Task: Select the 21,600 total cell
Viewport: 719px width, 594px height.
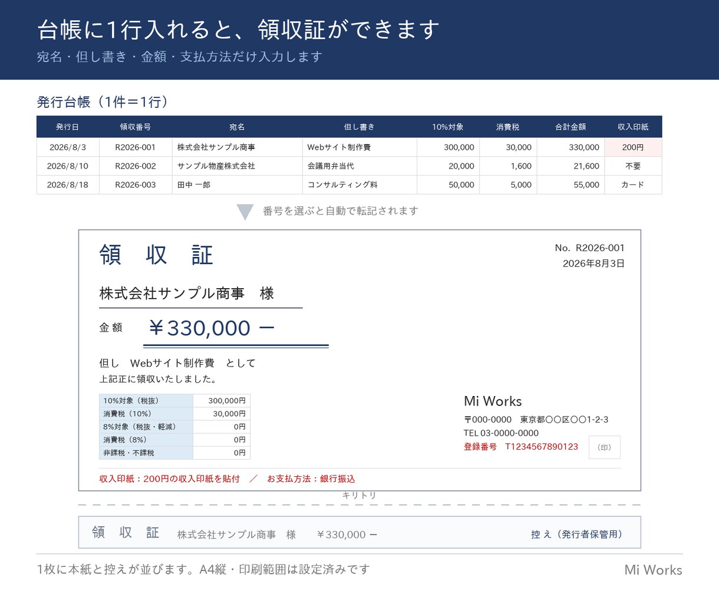Action: click(x=570, y=166)
